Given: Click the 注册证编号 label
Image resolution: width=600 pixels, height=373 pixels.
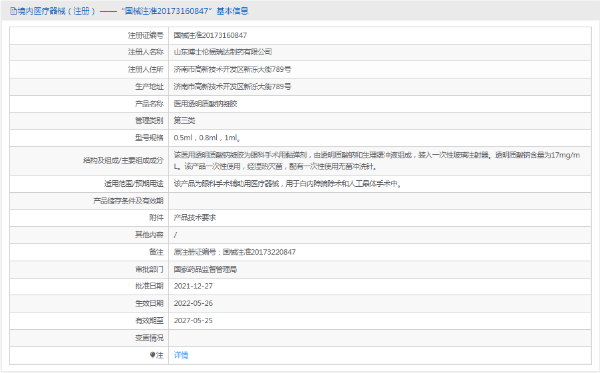Looking at the screenshot, I should (x=146, y=35).
